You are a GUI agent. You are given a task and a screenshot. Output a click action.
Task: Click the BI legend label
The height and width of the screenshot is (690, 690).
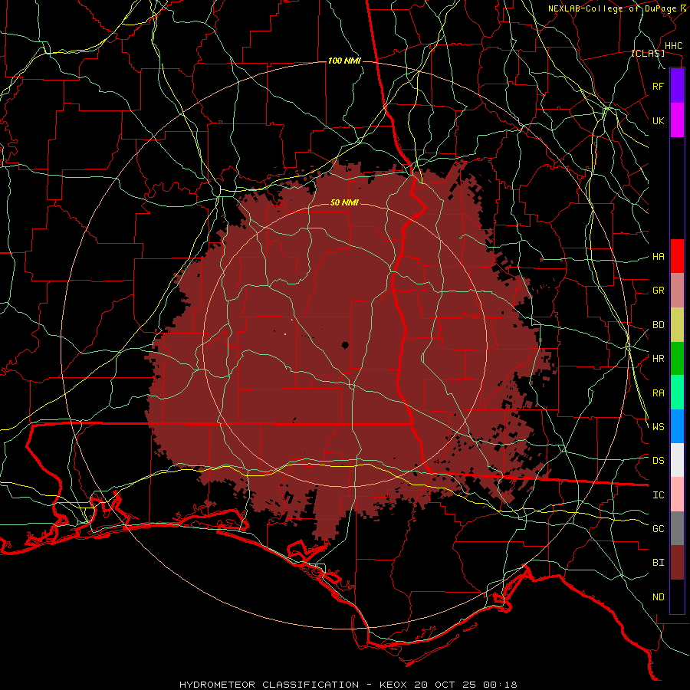(659, 563)
